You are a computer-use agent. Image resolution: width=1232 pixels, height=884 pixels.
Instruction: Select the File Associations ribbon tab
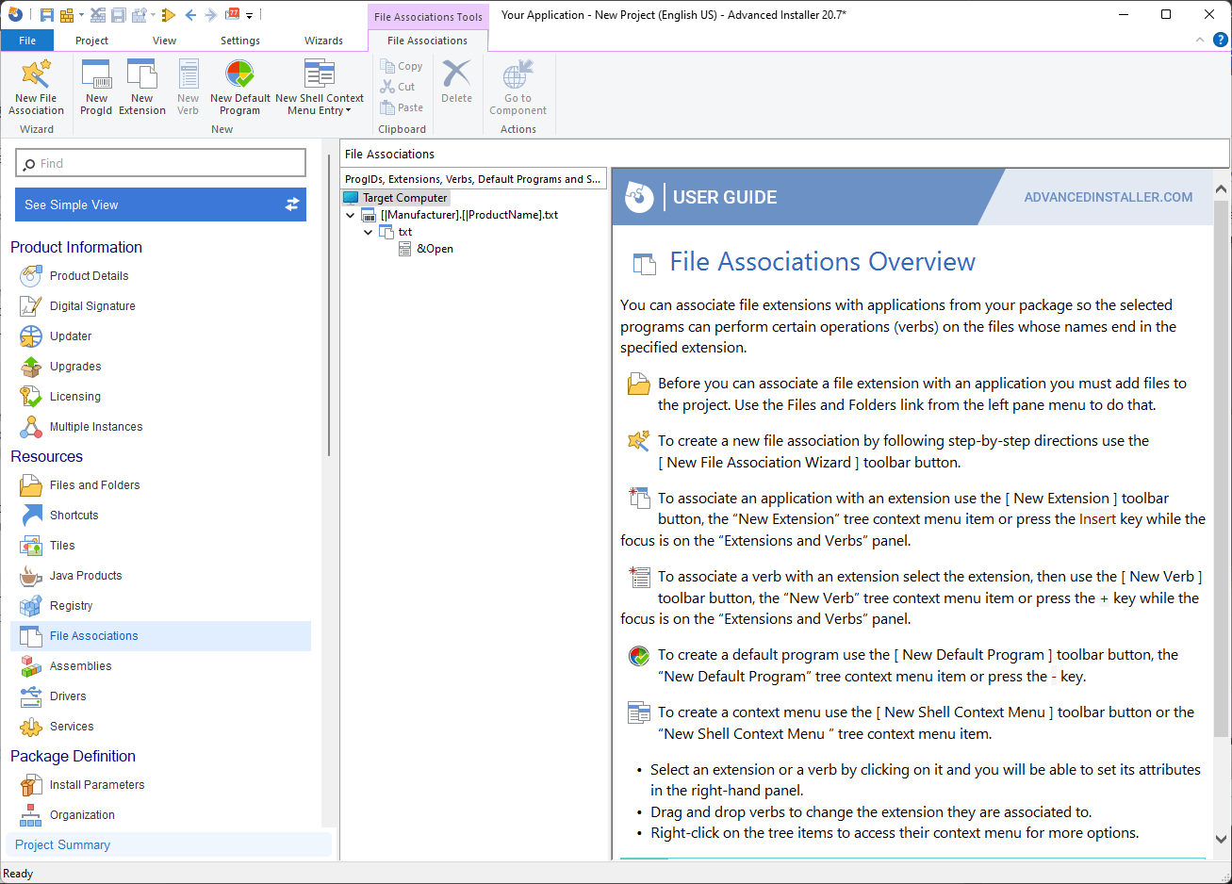[x=427, y=41]
